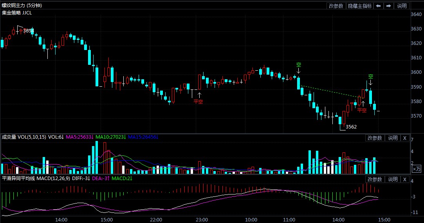Click the 3634 high price label
Screen dimensions: 424x223
coord(29,31)
